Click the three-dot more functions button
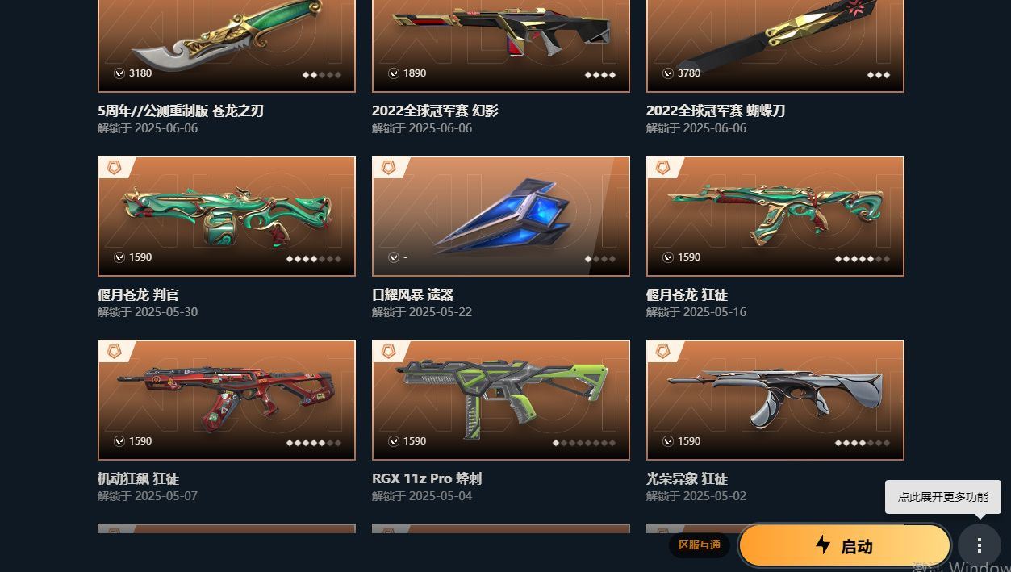 point(979,545)
